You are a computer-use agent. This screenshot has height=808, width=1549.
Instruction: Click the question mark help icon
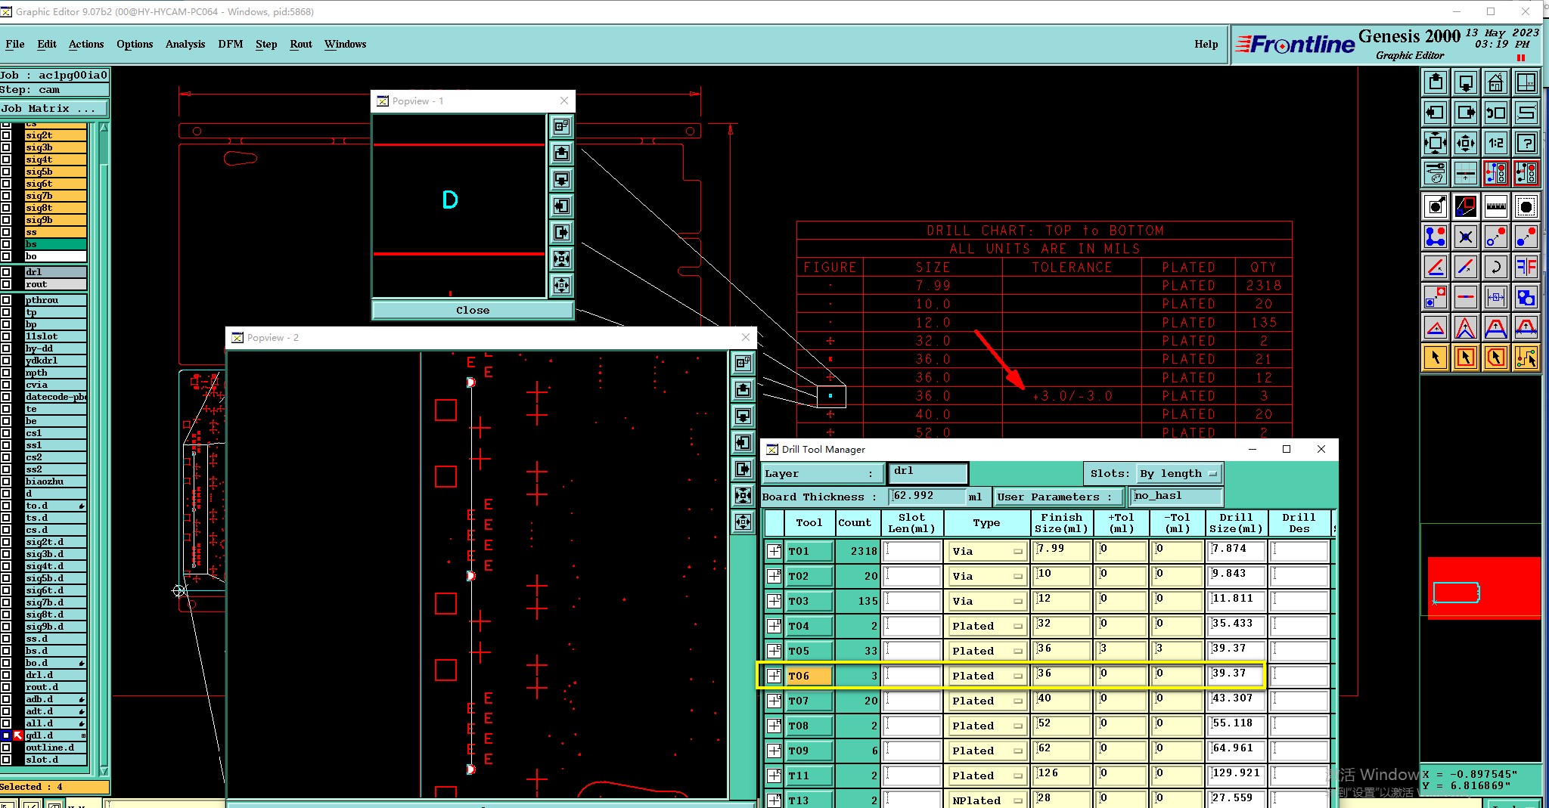click(x=1526, y=143)
